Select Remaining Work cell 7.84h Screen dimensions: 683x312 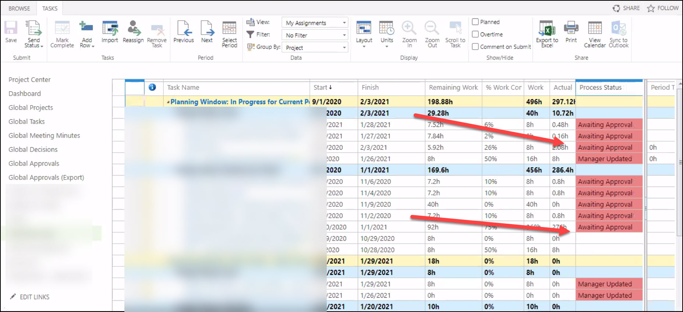453,136
